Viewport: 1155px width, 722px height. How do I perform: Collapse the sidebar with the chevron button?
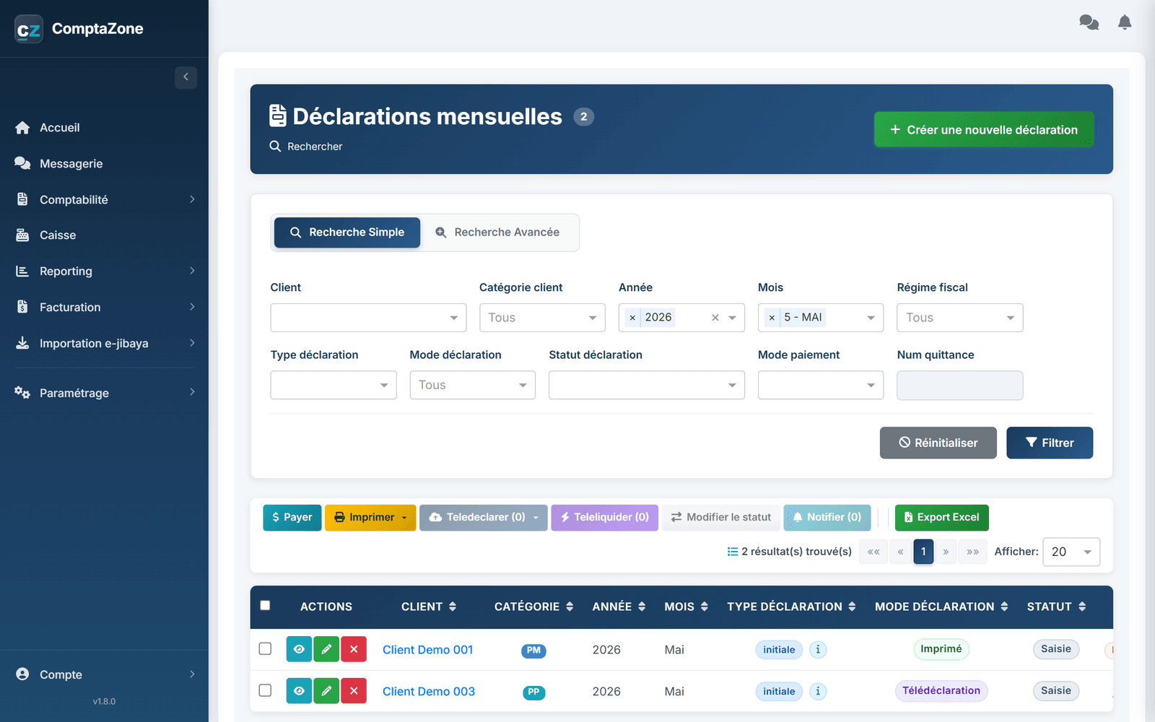(x=186, y=77)
